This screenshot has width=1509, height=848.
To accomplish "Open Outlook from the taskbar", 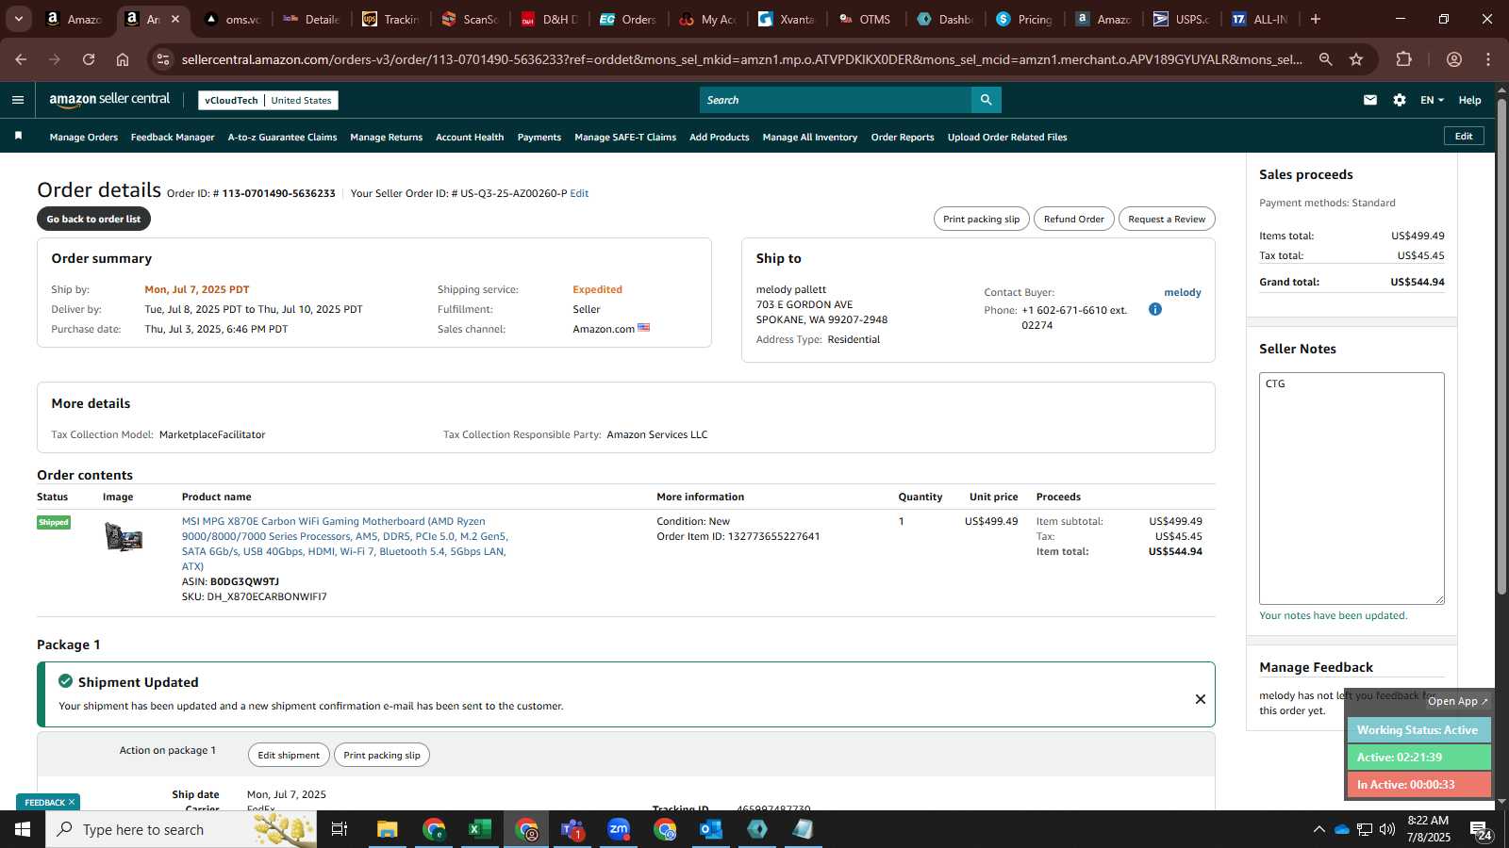I will 711,829.
